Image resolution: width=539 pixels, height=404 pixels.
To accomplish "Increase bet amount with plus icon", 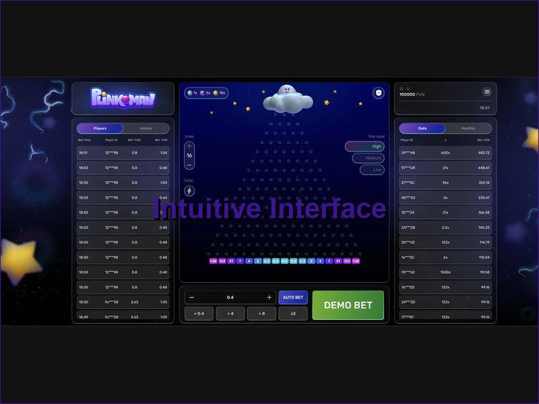I will [x=269, y=298].
